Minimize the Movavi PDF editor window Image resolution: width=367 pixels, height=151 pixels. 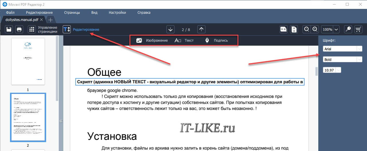pos(334,4)
